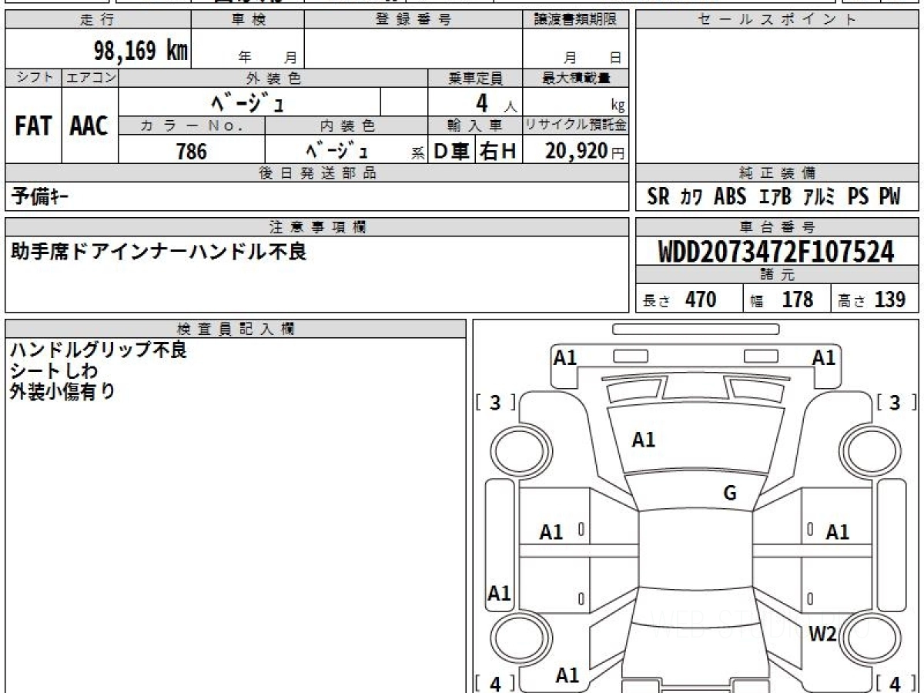This screenshot has height=693, width=924.
Task: Click the PS equipment code
Action: click(859, 197)
